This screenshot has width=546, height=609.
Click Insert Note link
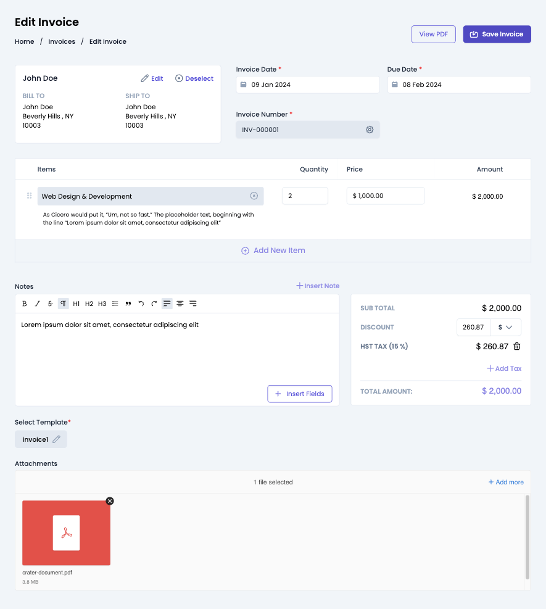[x=318, y=286]
